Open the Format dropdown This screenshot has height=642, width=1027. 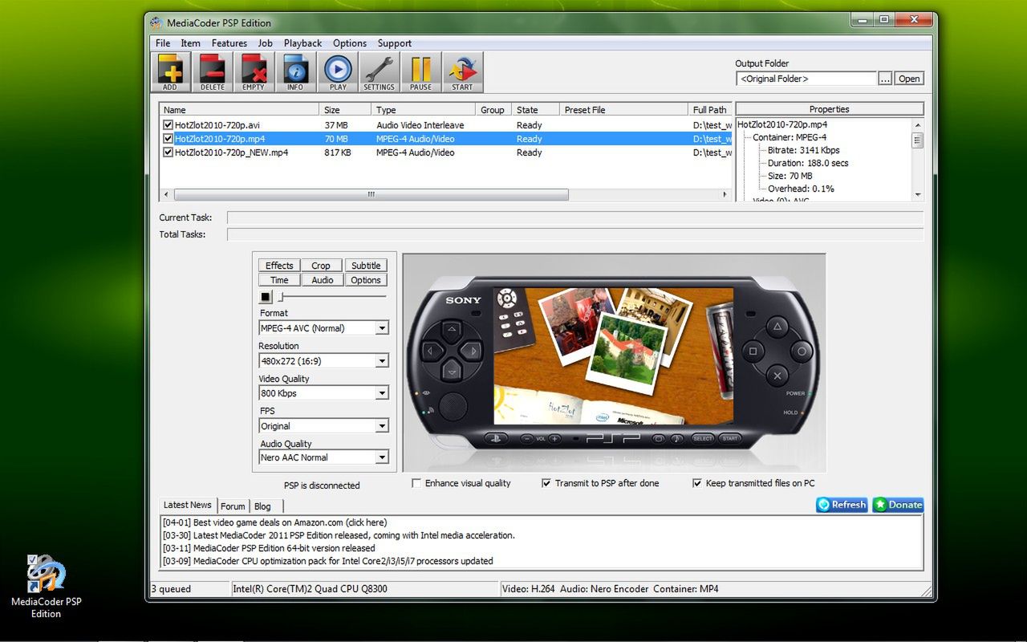(x=382, y=328)
